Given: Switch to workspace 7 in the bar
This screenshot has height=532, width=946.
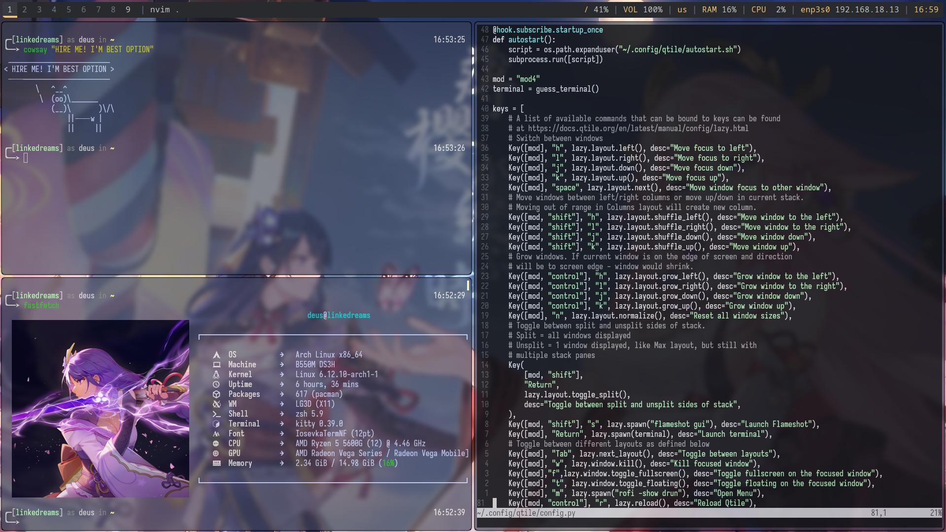Looking at the screenshot, I should pyautogui.click(x=98, y=9).
